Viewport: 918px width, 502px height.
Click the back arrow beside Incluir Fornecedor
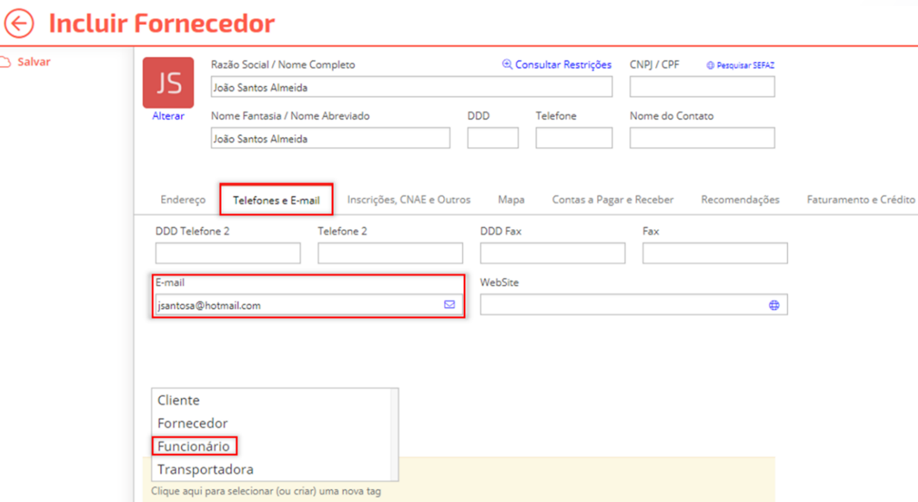pyautogui.click(x=19, y=23)
